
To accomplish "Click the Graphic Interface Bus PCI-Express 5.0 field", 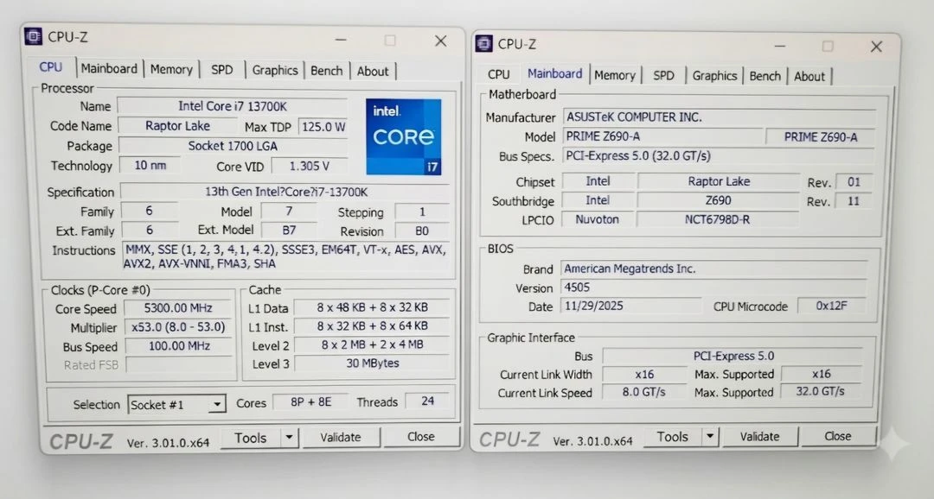I will click(x=733, y=356).
